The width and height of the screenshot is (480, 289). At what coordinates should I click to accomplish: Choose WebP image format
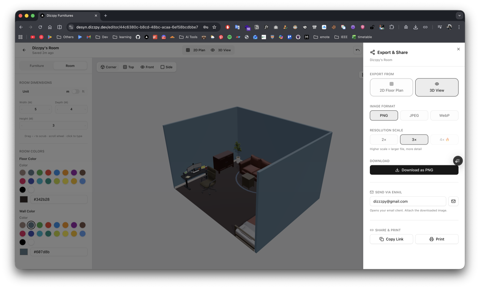pos(444,116)
